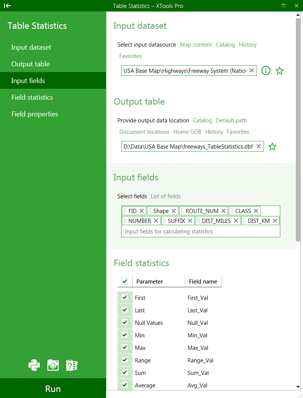Open Favorites link for output location
This screenshot has height=398, width=303.
coord(238,132)
